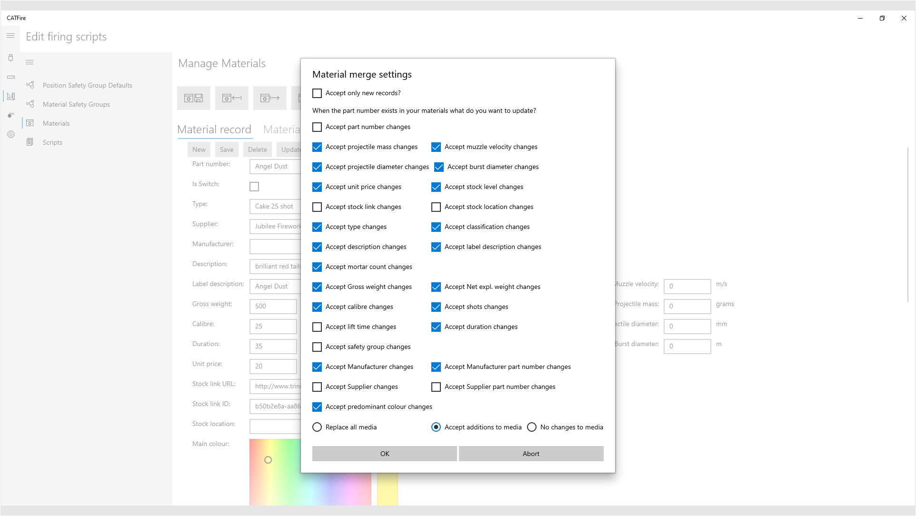The height and width of the screenshot is (516, 916).
Task: Click the import materials arrow icon
Action: click(232, 98)
